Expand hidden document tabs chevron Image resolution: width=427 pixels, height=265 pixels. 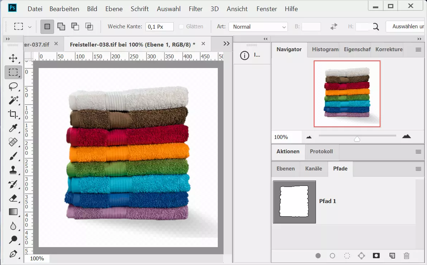pyautogui.click(x=226, y=43)
